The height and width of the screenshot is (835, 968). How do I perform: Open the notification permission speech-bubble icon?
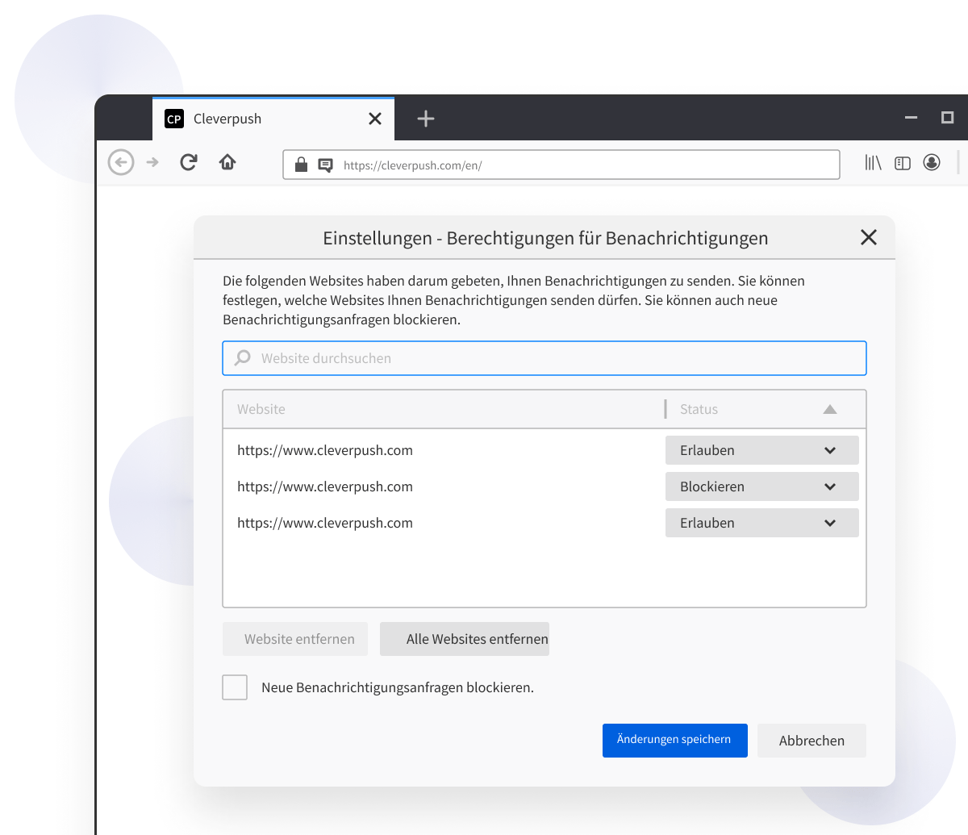325,165
